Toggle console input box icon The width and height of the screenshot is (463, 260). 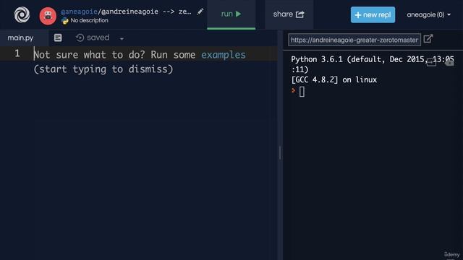[431, 63]
